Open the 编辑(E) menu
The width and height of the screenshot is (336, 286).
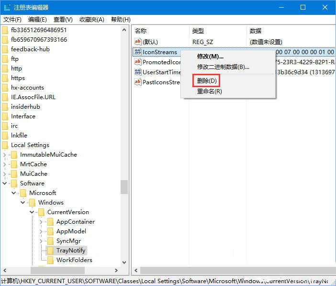pos(37,20)
